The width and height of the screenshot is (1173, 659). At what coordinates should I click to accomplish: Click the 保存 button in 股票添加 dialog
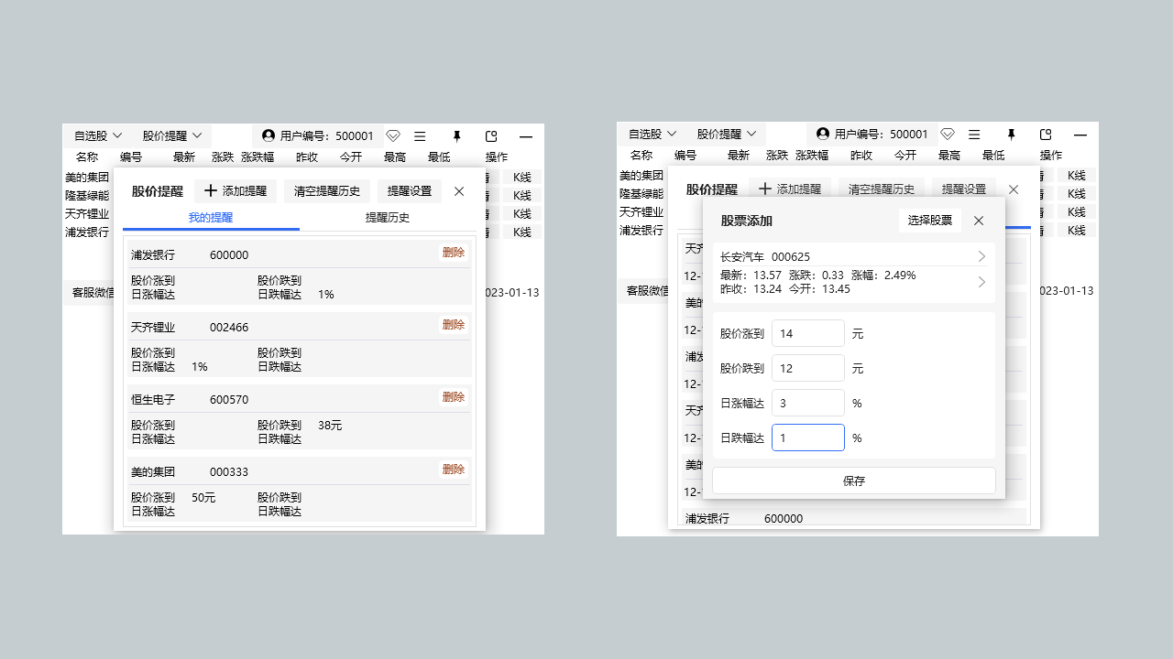click(x=853, y=481)
